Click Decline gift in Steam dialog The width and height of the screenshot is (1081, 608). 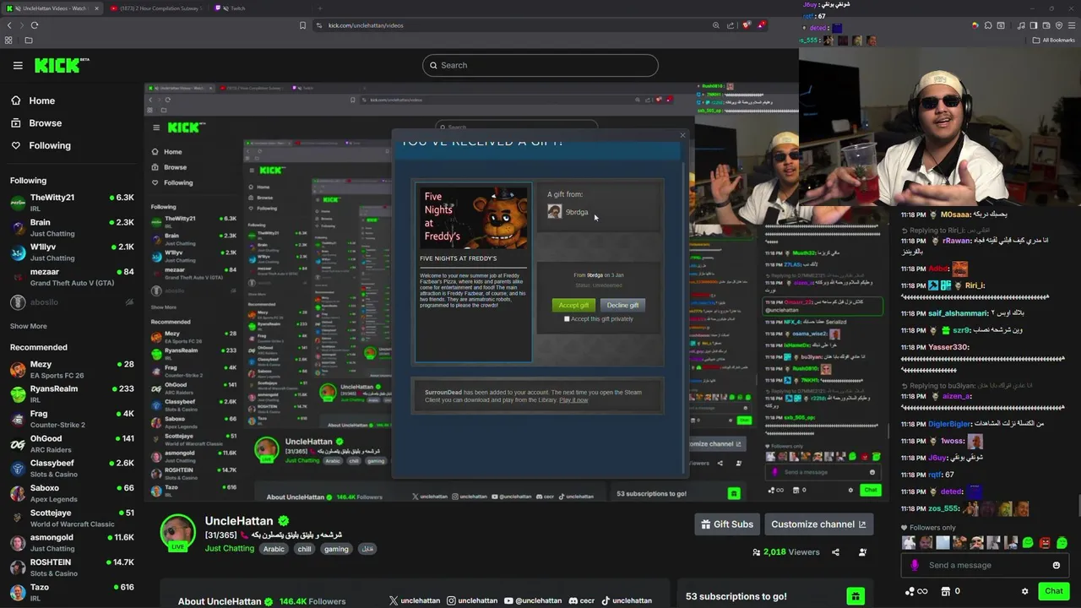[622, 305]
